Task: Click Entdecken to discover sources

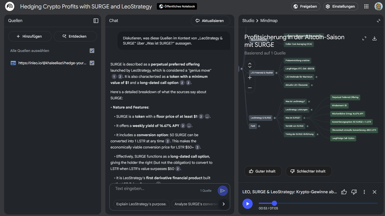Action: click(x=75, y=36)
